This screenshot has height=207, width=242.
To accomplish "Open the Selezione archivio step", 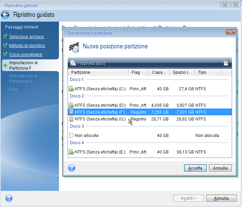I will pyautogui.click(x=26, y=37).
